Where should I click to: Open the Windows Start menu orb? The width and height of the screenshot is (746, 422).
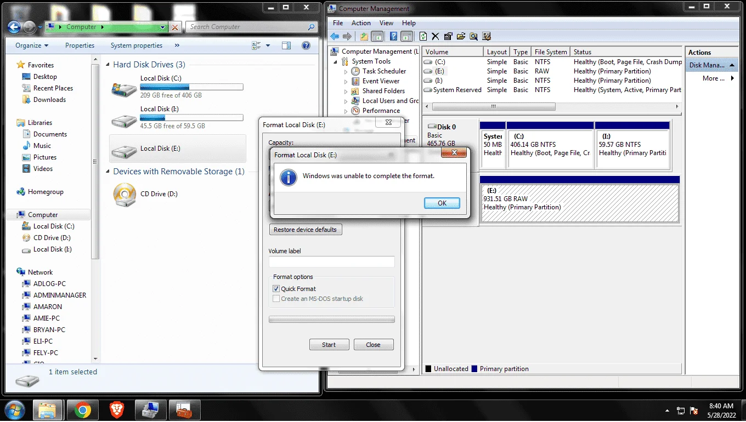tap(14, 409)
